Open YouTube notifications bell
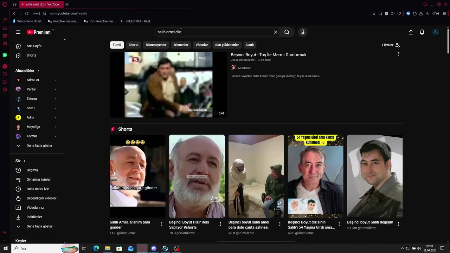This screenshot has height=253, width=450. pos(422,32)
